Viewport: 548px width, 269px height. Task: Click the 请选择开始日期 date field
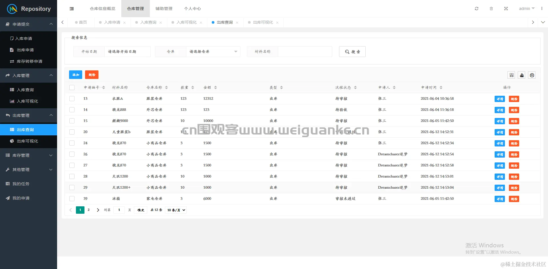point(127,52)
